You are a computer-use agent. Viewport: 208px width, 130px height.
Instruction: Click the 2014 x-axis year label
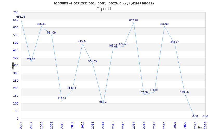[x=103, y=125]
